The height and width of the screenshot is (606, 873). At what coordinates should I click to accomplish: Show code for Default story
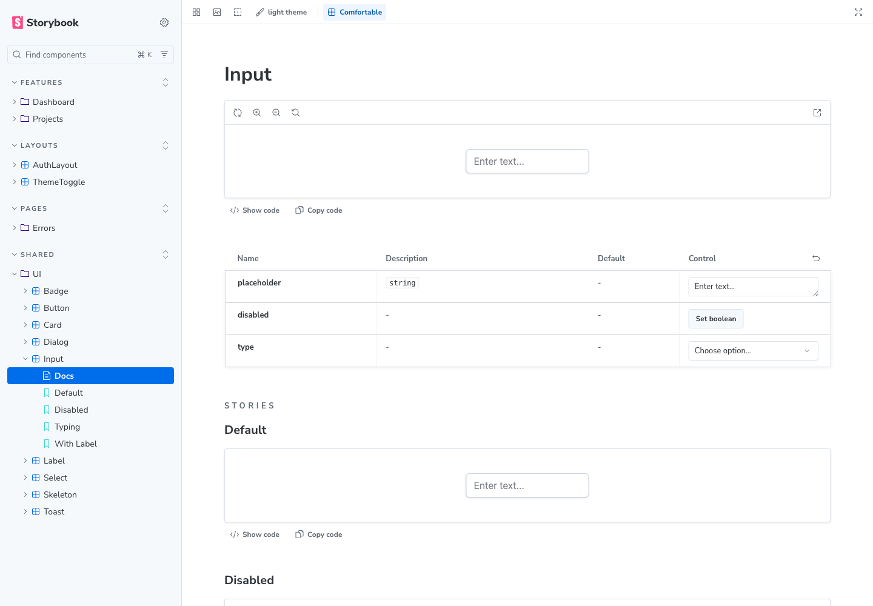tap(255, 534)
